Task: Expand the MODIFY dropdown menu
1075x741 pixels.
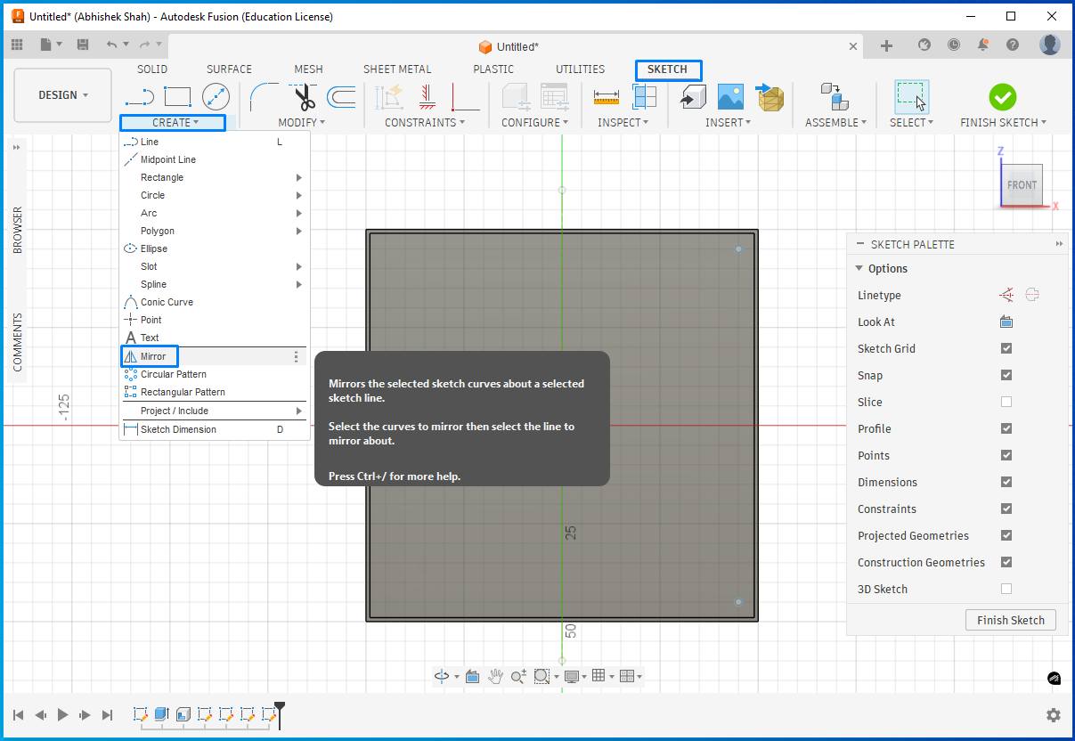Action: (301, 123)
